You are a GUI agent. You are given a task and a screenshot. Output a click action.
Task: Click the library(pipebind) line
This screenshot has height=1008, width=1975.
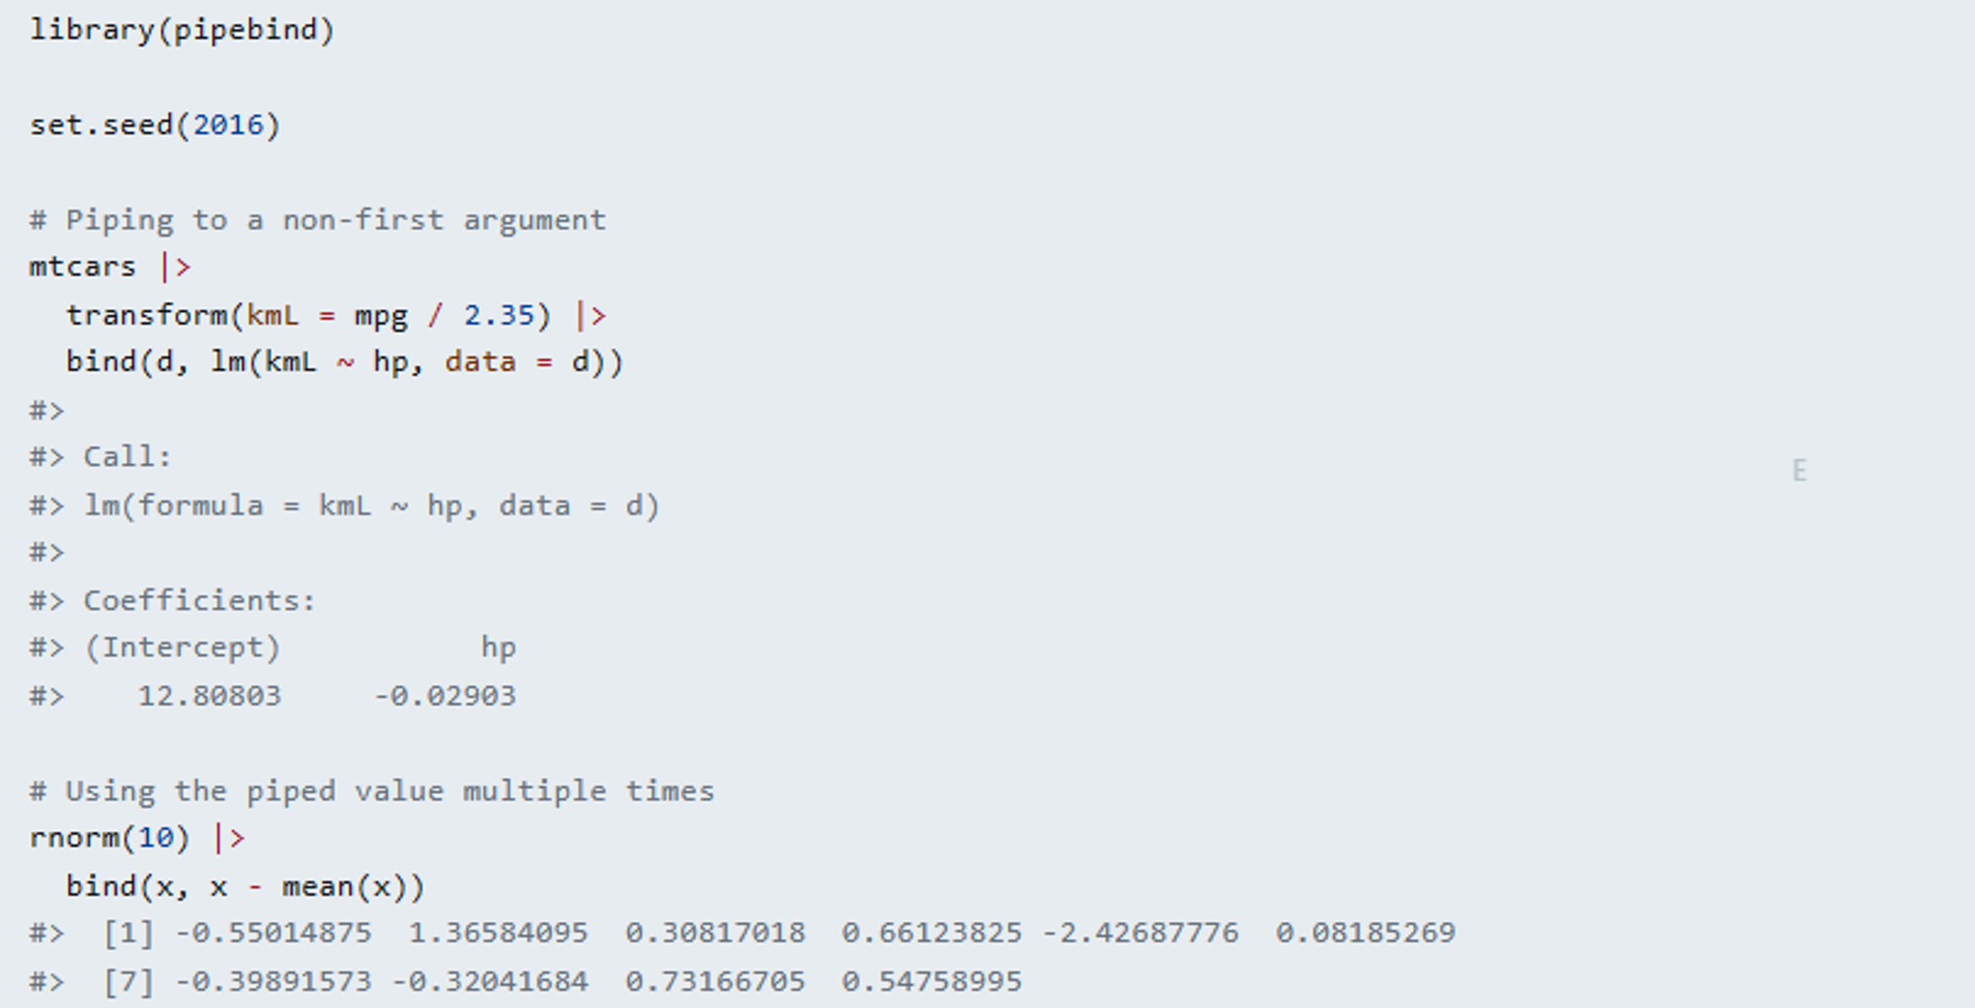click(183, 30)
